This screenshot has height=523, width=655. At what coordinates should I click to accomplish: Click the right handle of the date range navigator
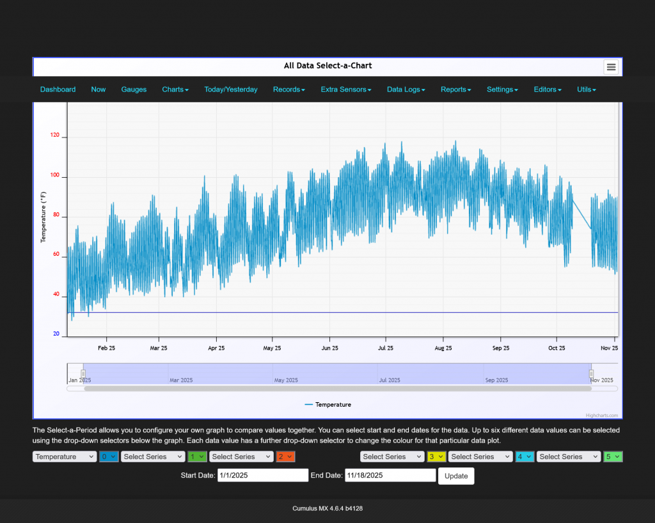coord(591,373)
